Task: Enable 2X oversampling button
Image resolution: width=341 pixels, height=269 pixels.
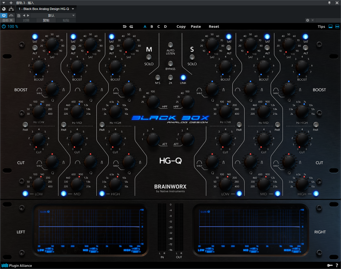Action: 171,77
